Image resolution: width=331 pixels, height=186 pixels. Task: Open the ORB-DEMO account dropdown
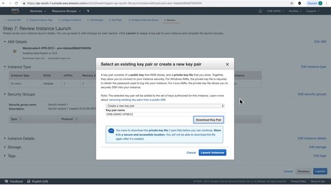tap(275, 11)
